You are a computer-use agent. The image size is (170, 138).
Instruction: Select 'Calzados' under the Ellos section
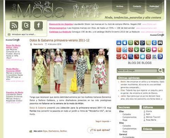click(127, 126)
